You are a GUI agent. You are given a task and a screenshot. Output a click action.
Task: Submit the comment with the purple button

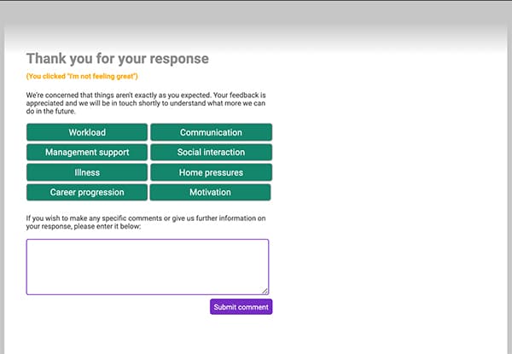click(241, 307)
